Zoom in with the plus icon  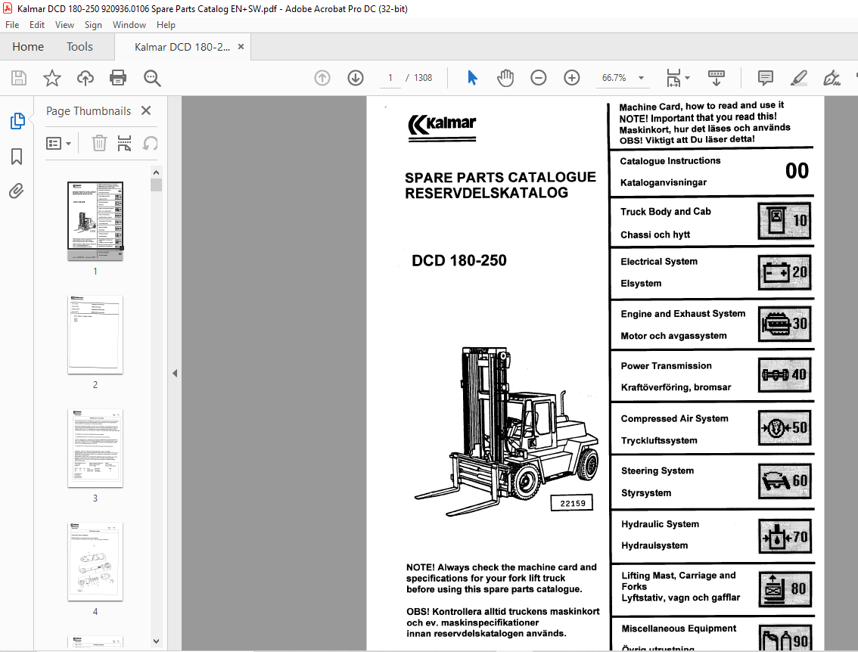pyautogui.click(x=572, y=78)
